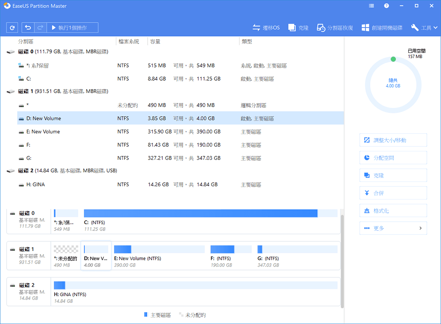Click the refresh icon in the toolbar

[x=12, y=27]
